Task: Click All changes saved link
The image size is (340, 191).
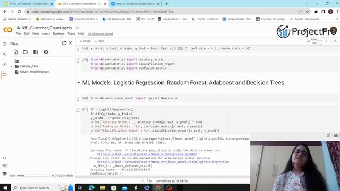Action: (x=100, y=34)
